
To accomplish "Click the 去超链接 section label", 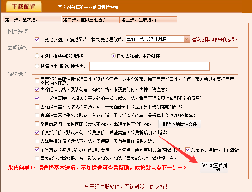I will click(x=18, y=48).
